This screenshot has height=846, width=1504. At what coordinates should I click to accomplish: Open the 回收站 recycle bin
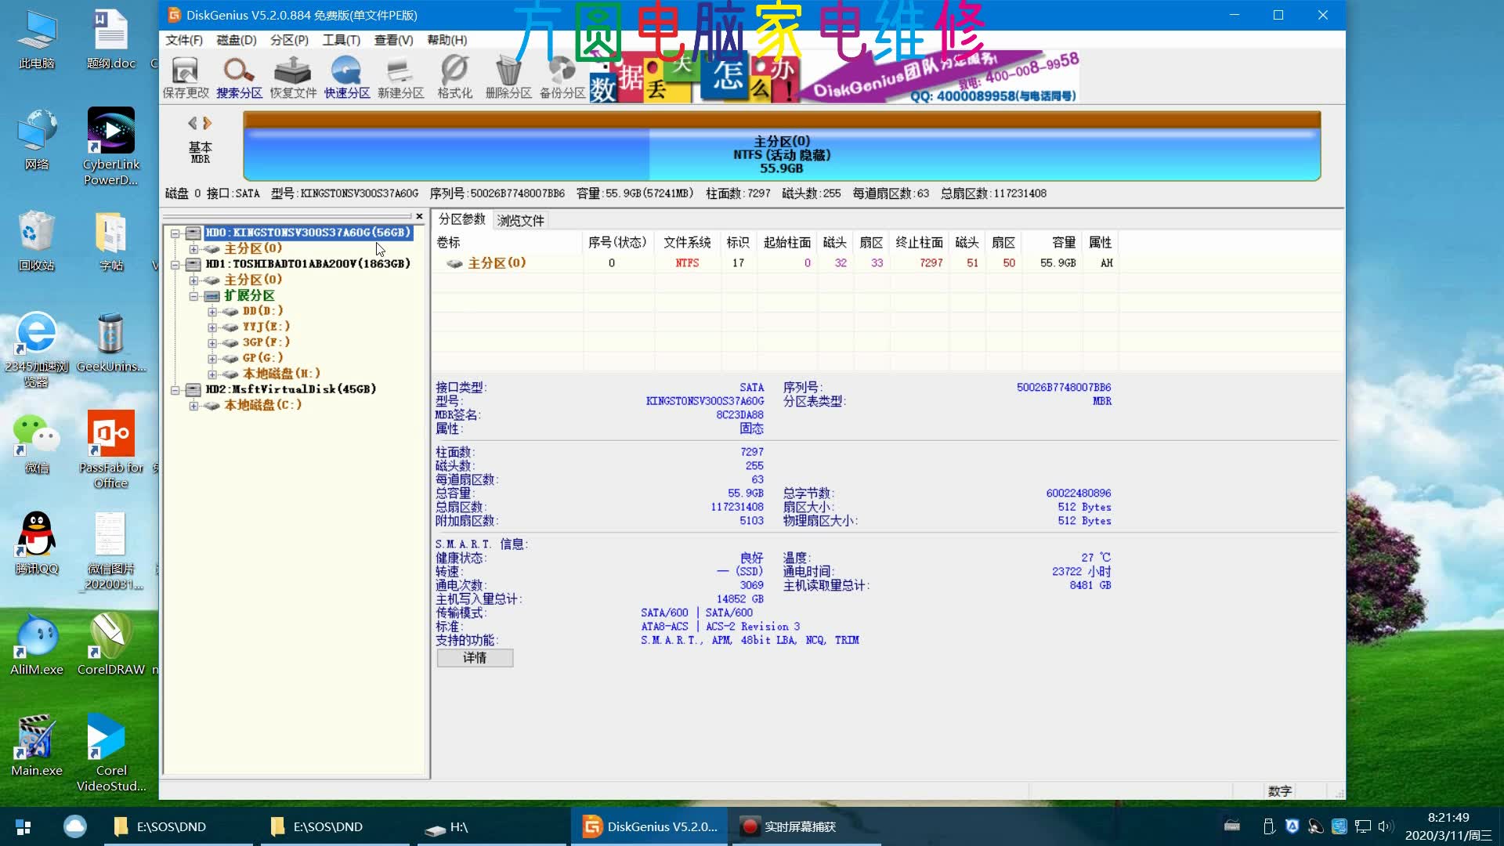point(37,240)
